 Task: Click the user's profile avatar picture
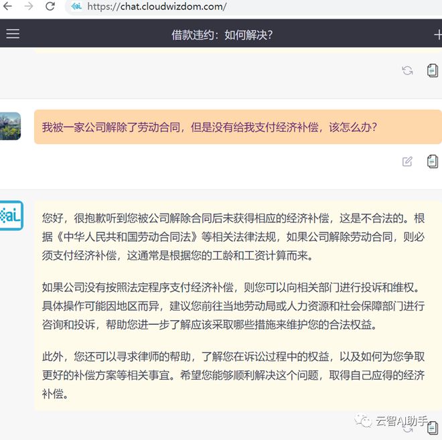[10, 126]
